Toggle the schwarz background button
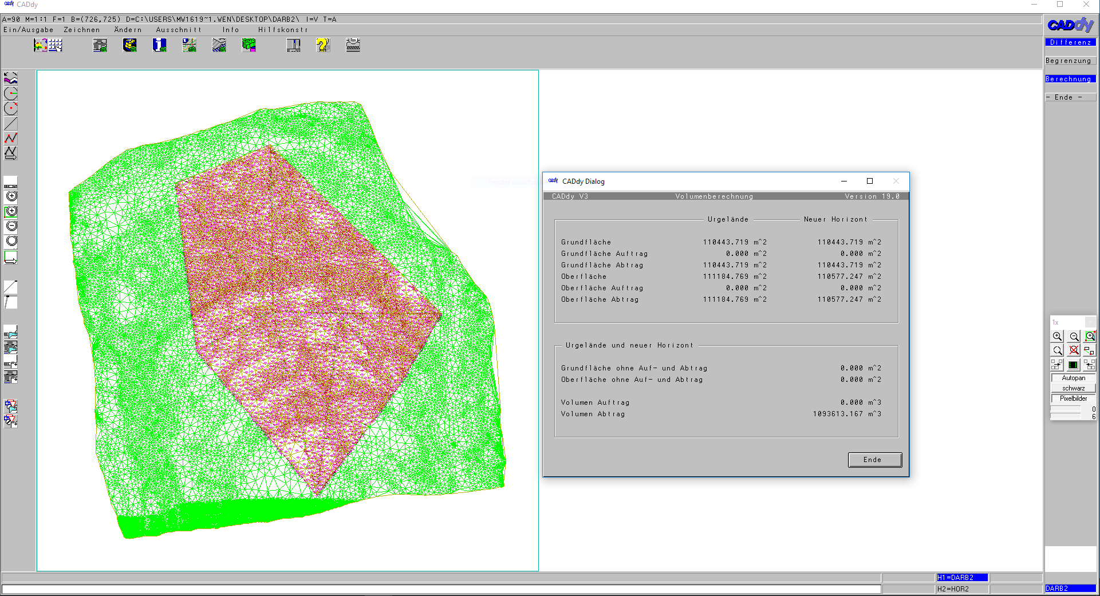Viewport: 1100px width, 596px height. tap(1073, 388)
